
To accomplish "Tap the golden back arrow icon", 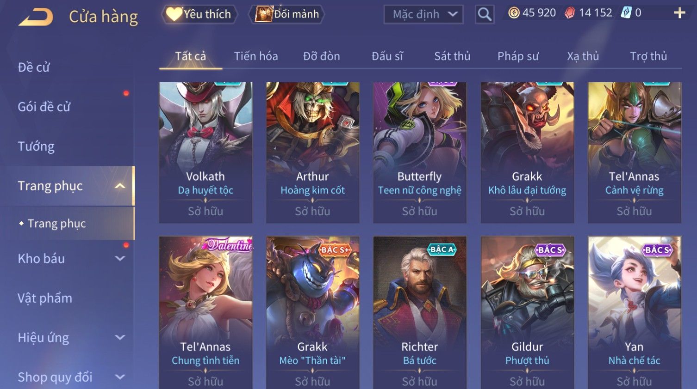I will click(36, 17).
